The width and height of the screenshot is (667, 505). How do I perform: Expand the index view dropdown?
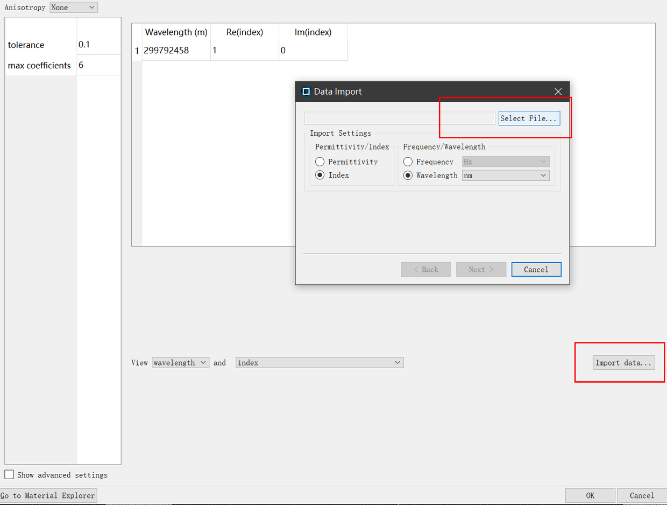point(320,363)
